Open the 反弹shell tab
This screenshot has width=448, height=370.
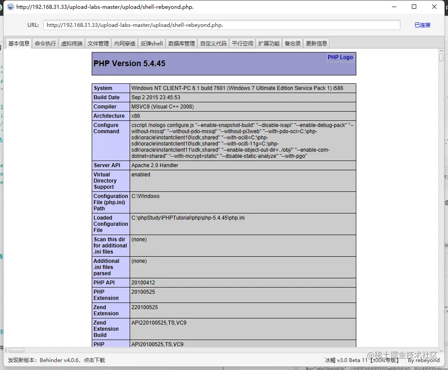[x=152, y=43]
